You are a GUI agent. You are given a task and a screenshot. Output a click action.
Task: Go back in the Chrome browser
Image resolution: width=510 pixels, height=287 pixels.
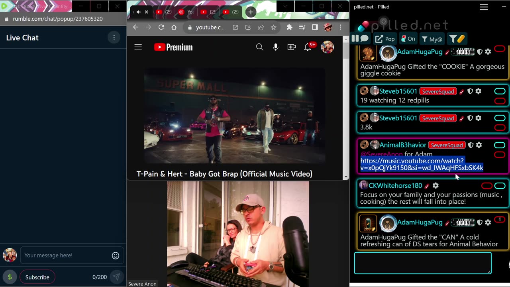tap(136, 27)
